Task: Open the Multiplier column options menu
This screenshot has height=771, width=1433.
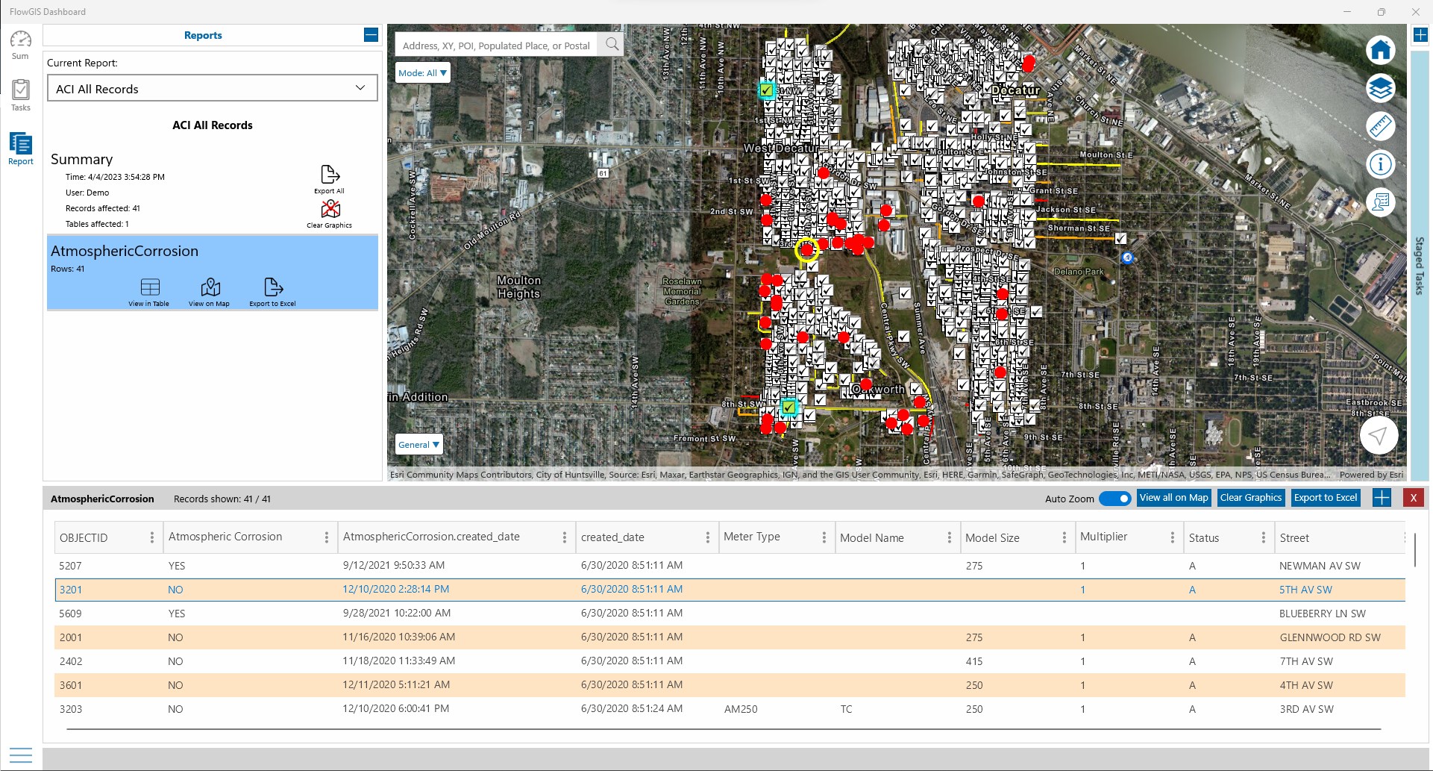Action: point(1172,537)
